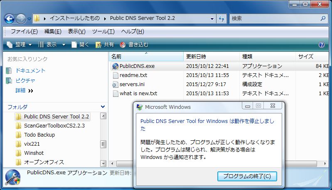Sort by the 名前 column header
Image resolution: width=332 pixels, height=190 pixels.
point(146,57)
